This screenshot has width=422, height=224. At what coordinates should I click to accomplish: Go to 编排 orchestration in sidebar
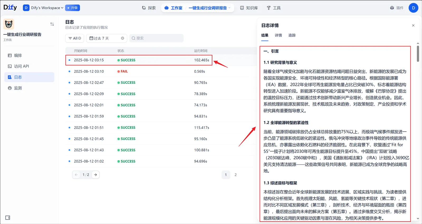(x=29, y=55)
